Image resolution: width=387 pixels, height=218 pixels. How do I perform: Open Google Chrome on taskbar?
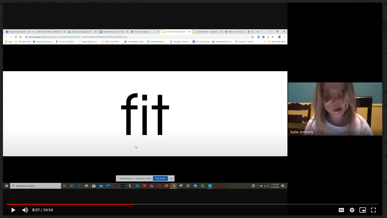pos(174,186)
